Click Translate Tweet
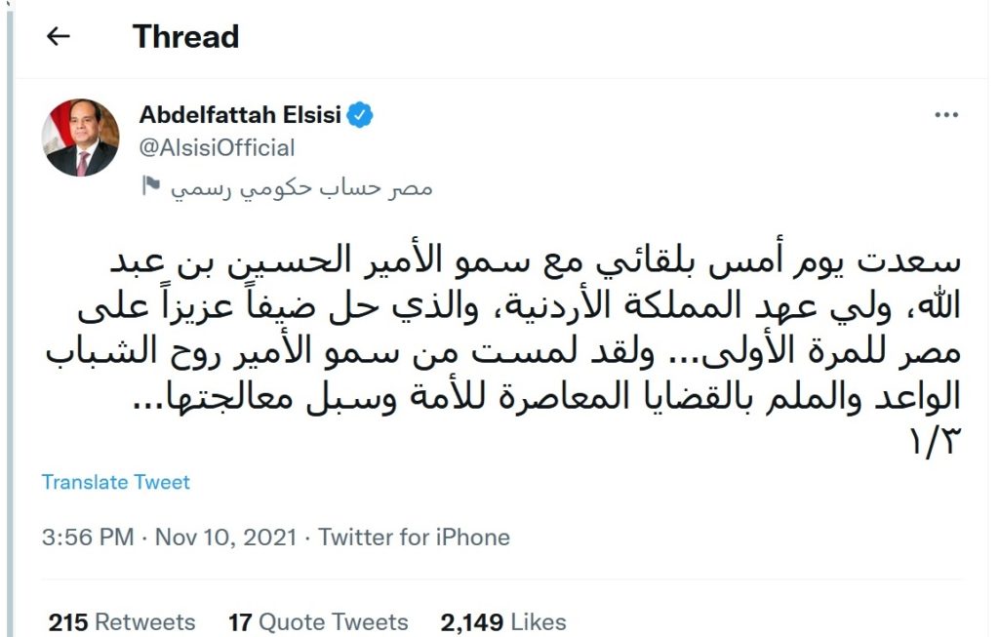This screenshot has width=999, height=637. tap(116, 482)
